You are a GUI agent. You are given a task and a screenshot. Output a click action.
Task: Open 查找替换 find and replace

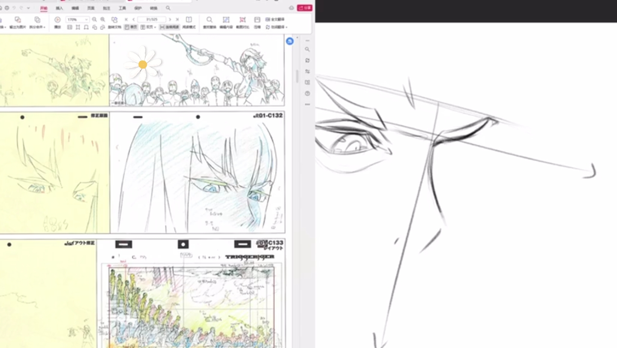[x=210, y=23]
